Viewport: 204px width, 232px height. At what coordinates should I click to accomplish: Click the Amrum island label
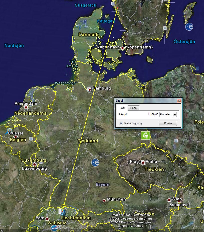click(72, 66)
